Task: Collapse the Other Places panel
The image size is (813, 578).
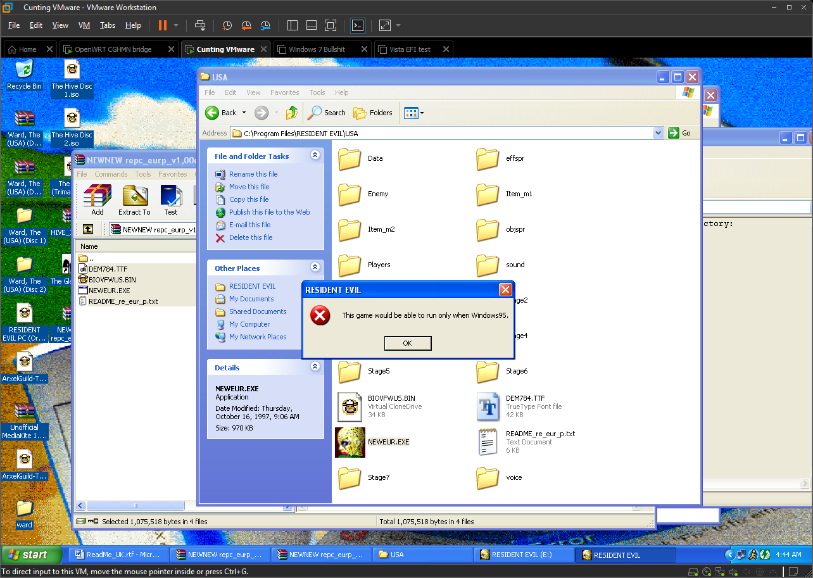Action: [315, 268]
